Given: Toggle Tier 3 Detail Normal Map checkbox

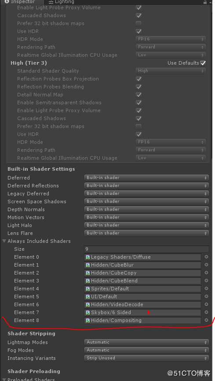Looking at the screenshot, I should [x=139, y=95].
